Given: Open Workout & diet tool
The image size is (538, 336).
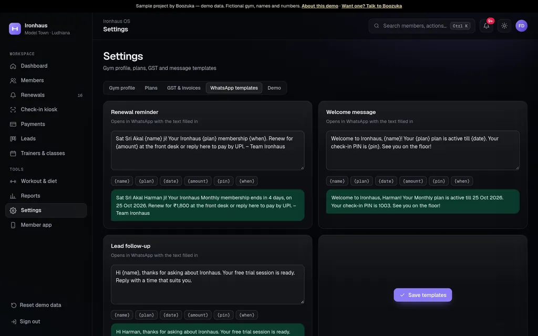Looking at the screenshot, I should [x=46, y=181].
